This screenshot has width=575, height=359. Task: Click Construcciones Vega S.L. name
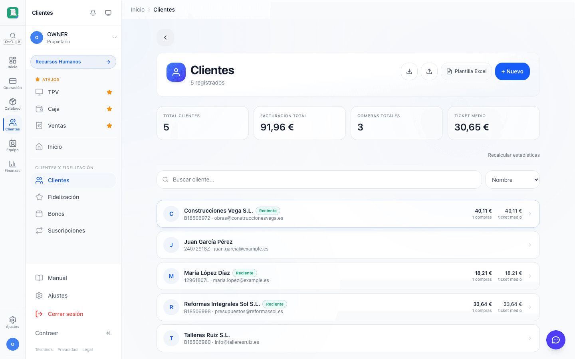click(x=218, y=211)
